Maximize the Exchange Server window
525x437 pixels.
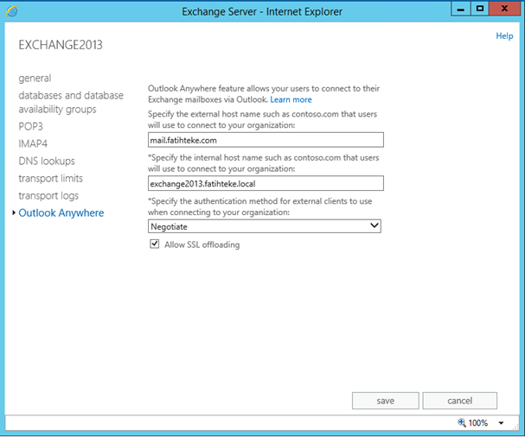[x=480, y=9]
